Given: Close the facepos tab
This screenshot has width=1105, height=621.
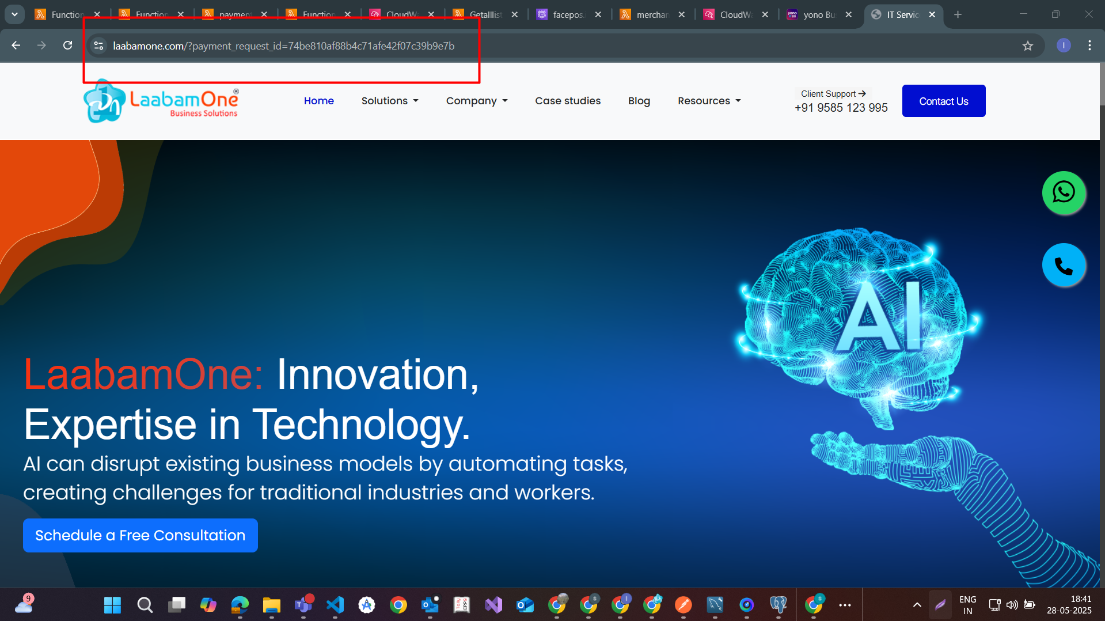Looking at the screenshot, I should 598,15.
